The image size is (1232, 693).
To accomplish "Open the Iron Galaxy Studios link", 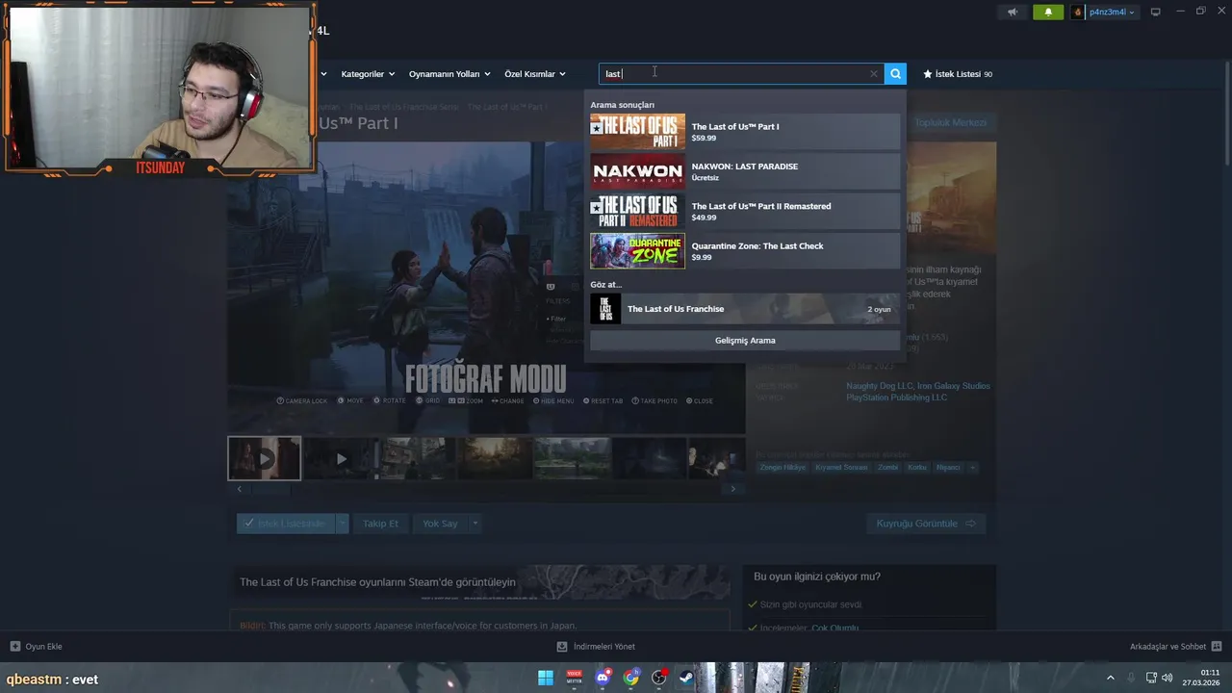I will 954,386.
